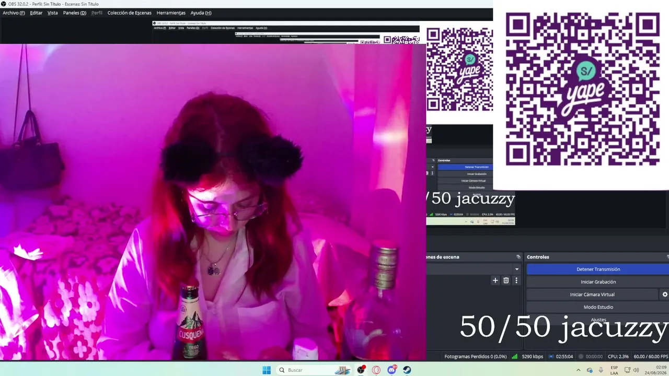Click the large Yape QR code image
Viewport: 669px width, 376px height.
point(582,89)
